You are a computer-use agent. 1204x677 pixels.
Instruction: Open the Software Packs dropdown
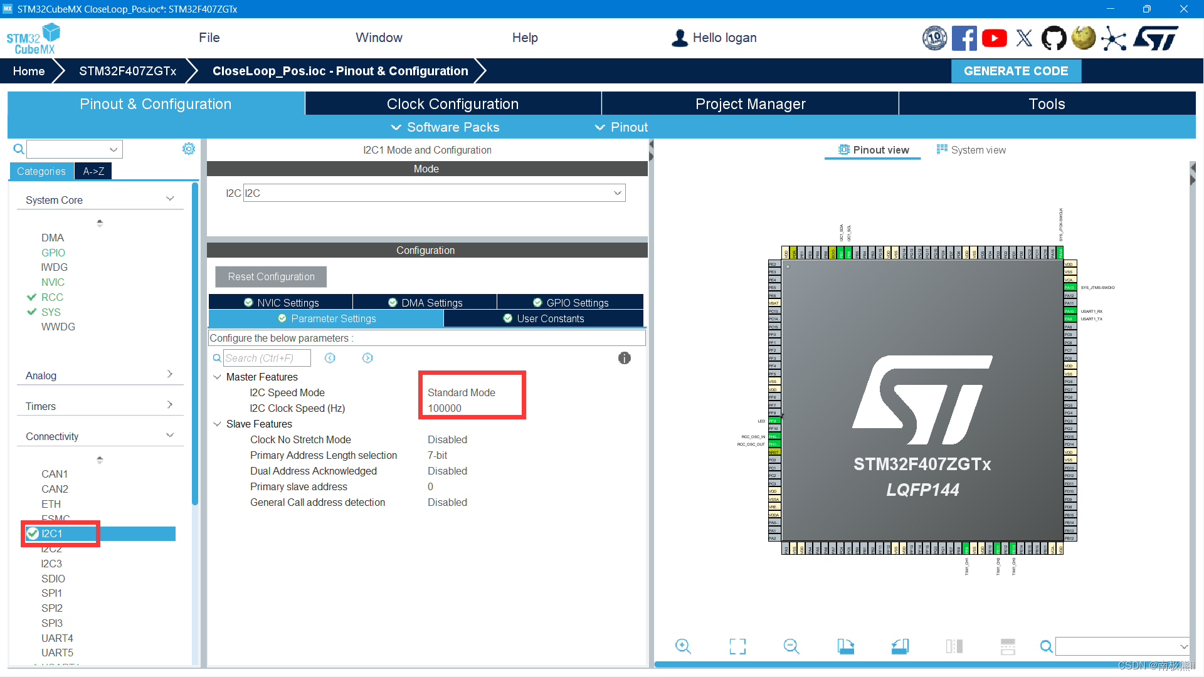pyautogui.click(x=445, y=127)
